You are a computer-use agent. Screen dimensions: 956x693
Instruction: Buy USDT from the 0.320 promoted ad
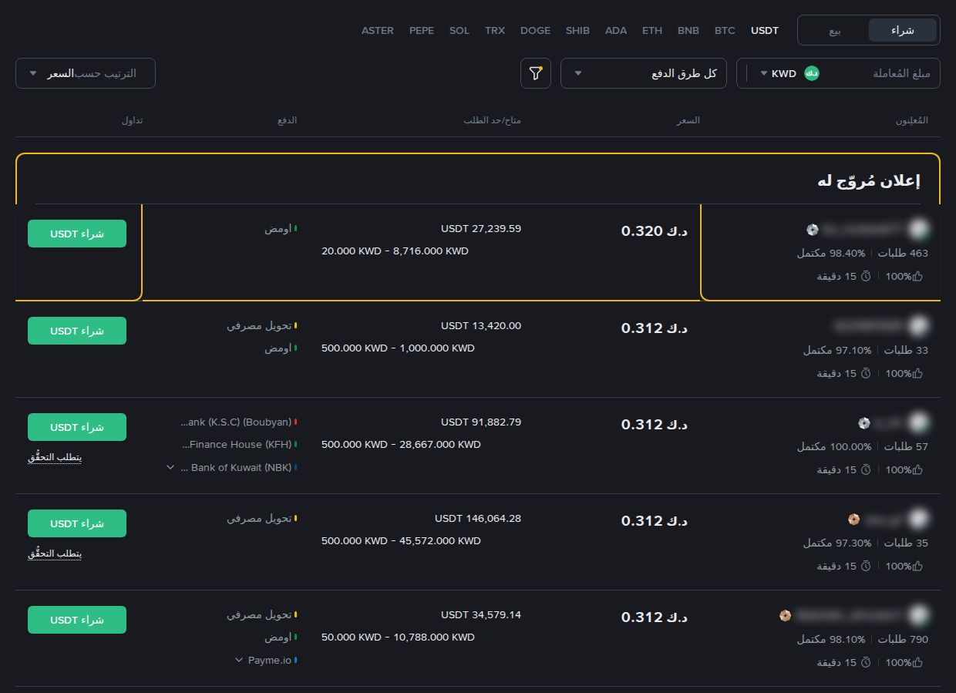tap(77, 234)
